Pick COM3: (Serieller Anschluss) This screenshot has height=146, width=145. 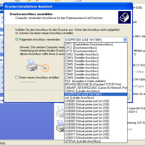point(96,58)
